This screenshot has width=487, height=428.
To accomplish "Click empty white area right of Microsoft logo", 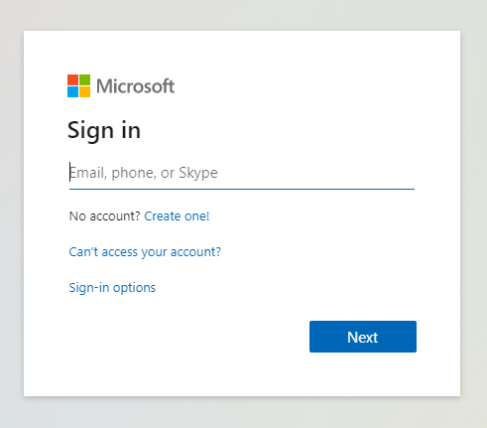I will tap(298, 86).
